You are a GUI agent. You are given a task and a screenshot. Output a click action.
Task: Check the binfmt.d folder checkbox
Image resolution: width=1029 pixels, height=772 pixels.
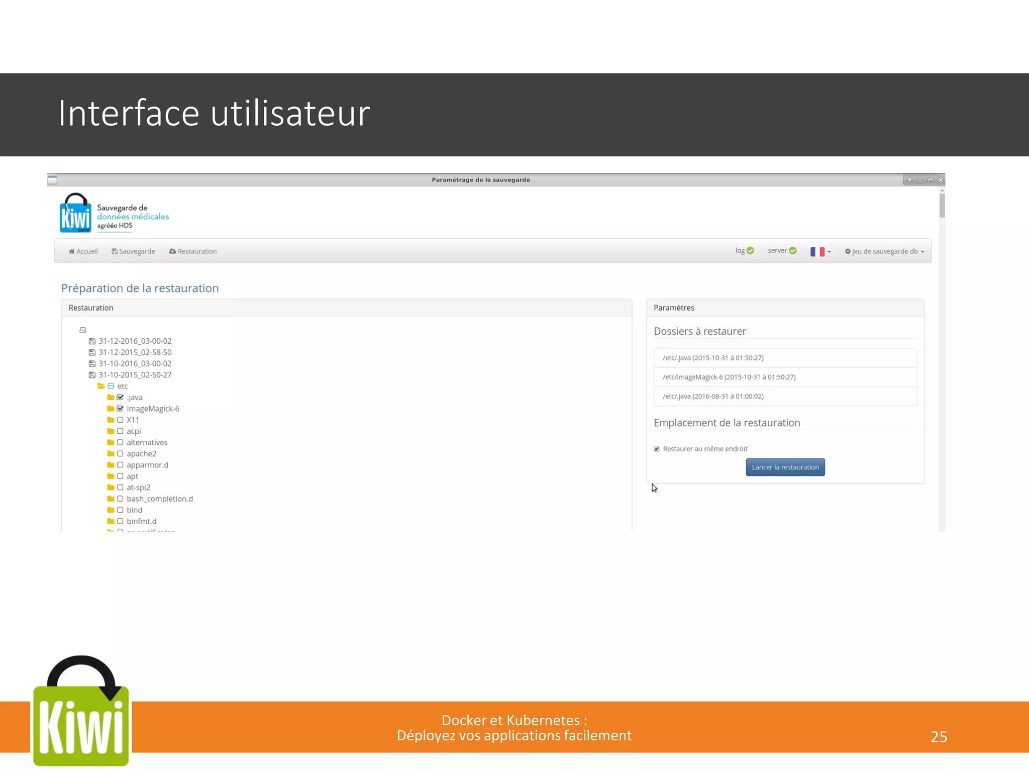(x=120, y=521)
